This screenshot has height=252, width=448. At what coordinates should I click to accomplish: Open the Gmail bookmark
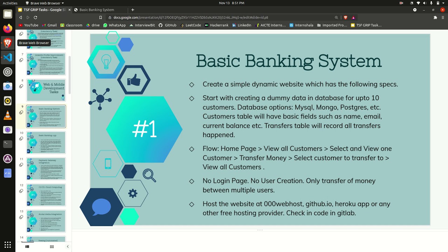(49, 25)
